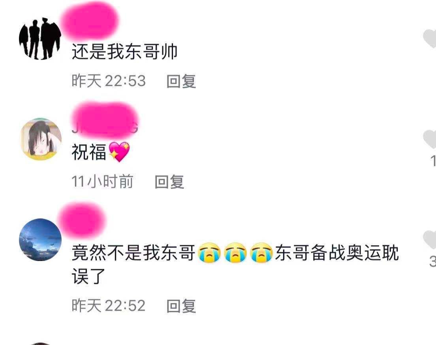Tap the 祝福 comment text
The height and width of the screenshot is (345, 436).
pos(89,152)
